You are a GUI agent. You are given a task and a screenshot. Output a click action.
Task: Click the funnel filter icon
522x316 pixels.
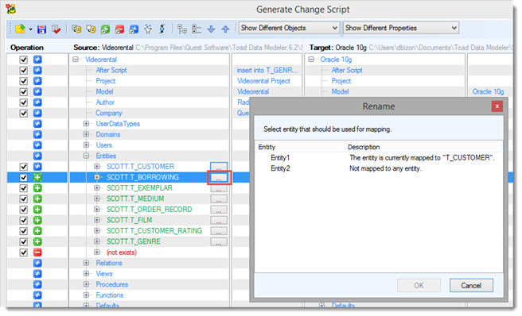pyautogui.click(x=148, y=29)
